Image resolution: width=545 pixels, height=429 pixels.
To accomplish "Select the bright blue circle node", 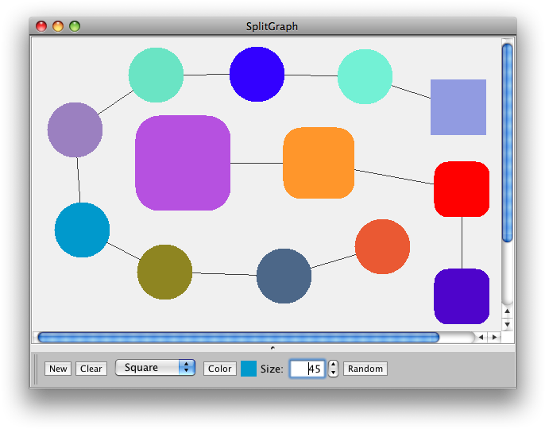I will (x=257, y=74).
